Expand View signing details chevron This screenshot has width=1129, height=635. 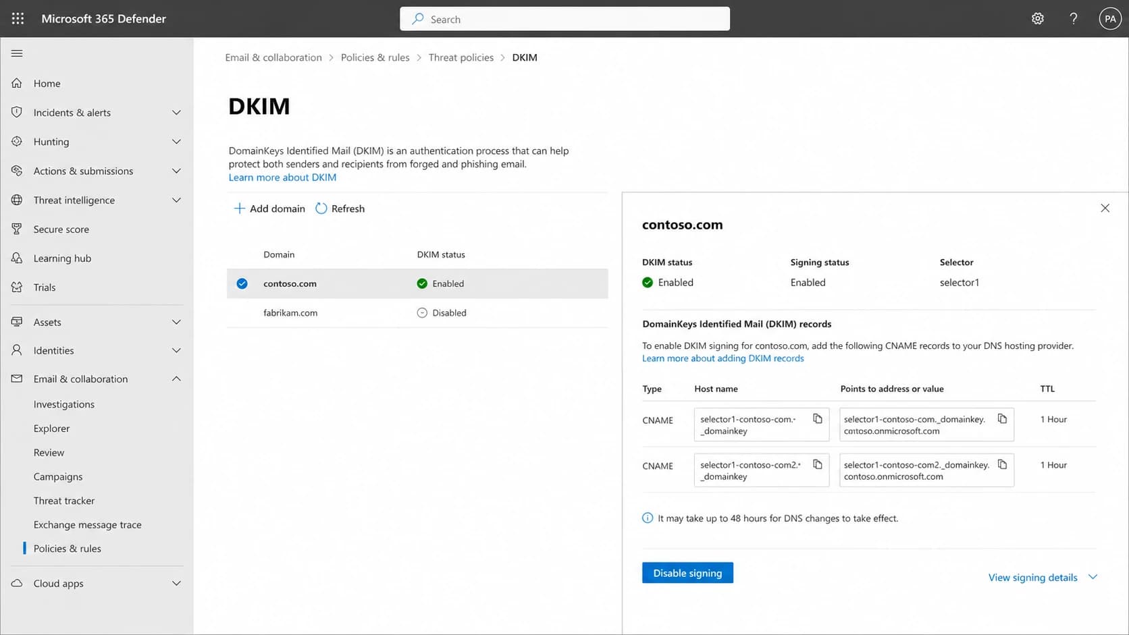(x=1093, y=577)
